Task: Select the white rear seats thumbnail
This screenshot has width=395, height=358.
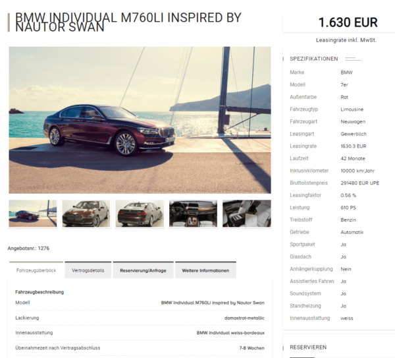Action: tap(247, 214)
